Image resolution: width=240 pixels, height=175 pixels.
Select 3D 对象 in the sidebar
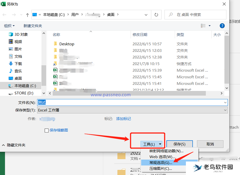(x=21, y=34)
